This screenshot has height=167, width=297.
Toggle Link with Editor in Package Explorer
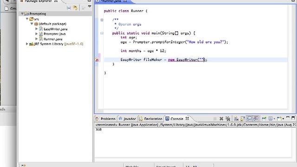point(75,8)
